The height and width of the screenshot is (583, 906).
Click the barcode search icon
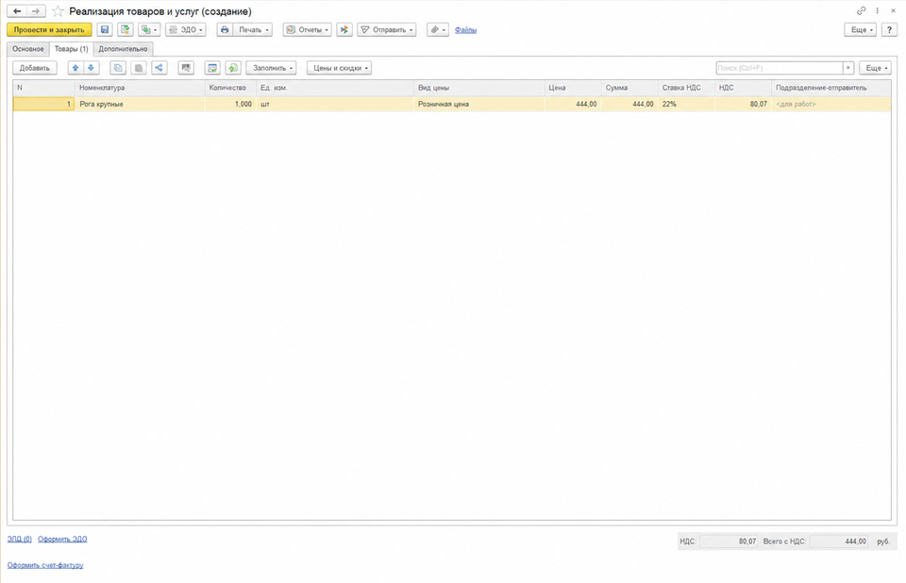point(186,68)
